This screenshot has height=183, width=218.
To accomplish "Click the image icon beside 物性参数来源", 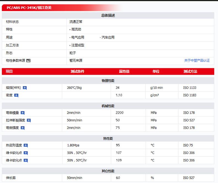I will click(28, 60).
